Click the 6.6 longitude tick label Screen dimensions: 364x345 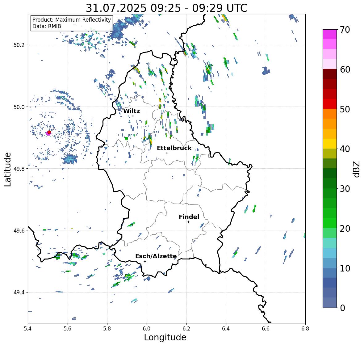(266, 328)
